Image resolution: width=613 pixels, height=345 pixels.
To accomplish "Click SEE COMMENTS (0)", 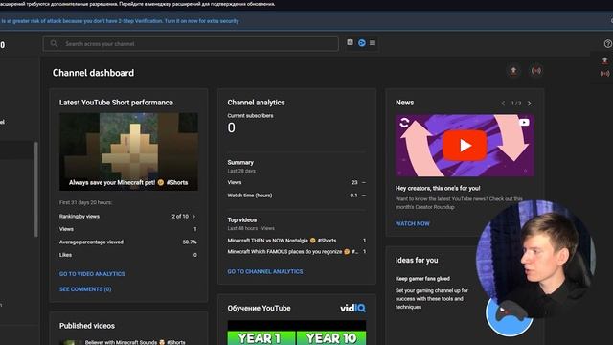I will point(85,289).
